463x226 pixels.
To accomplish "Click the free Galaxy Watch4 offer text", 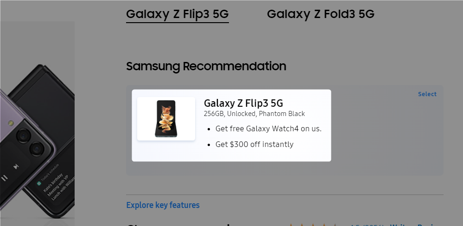I will point(268,128).
